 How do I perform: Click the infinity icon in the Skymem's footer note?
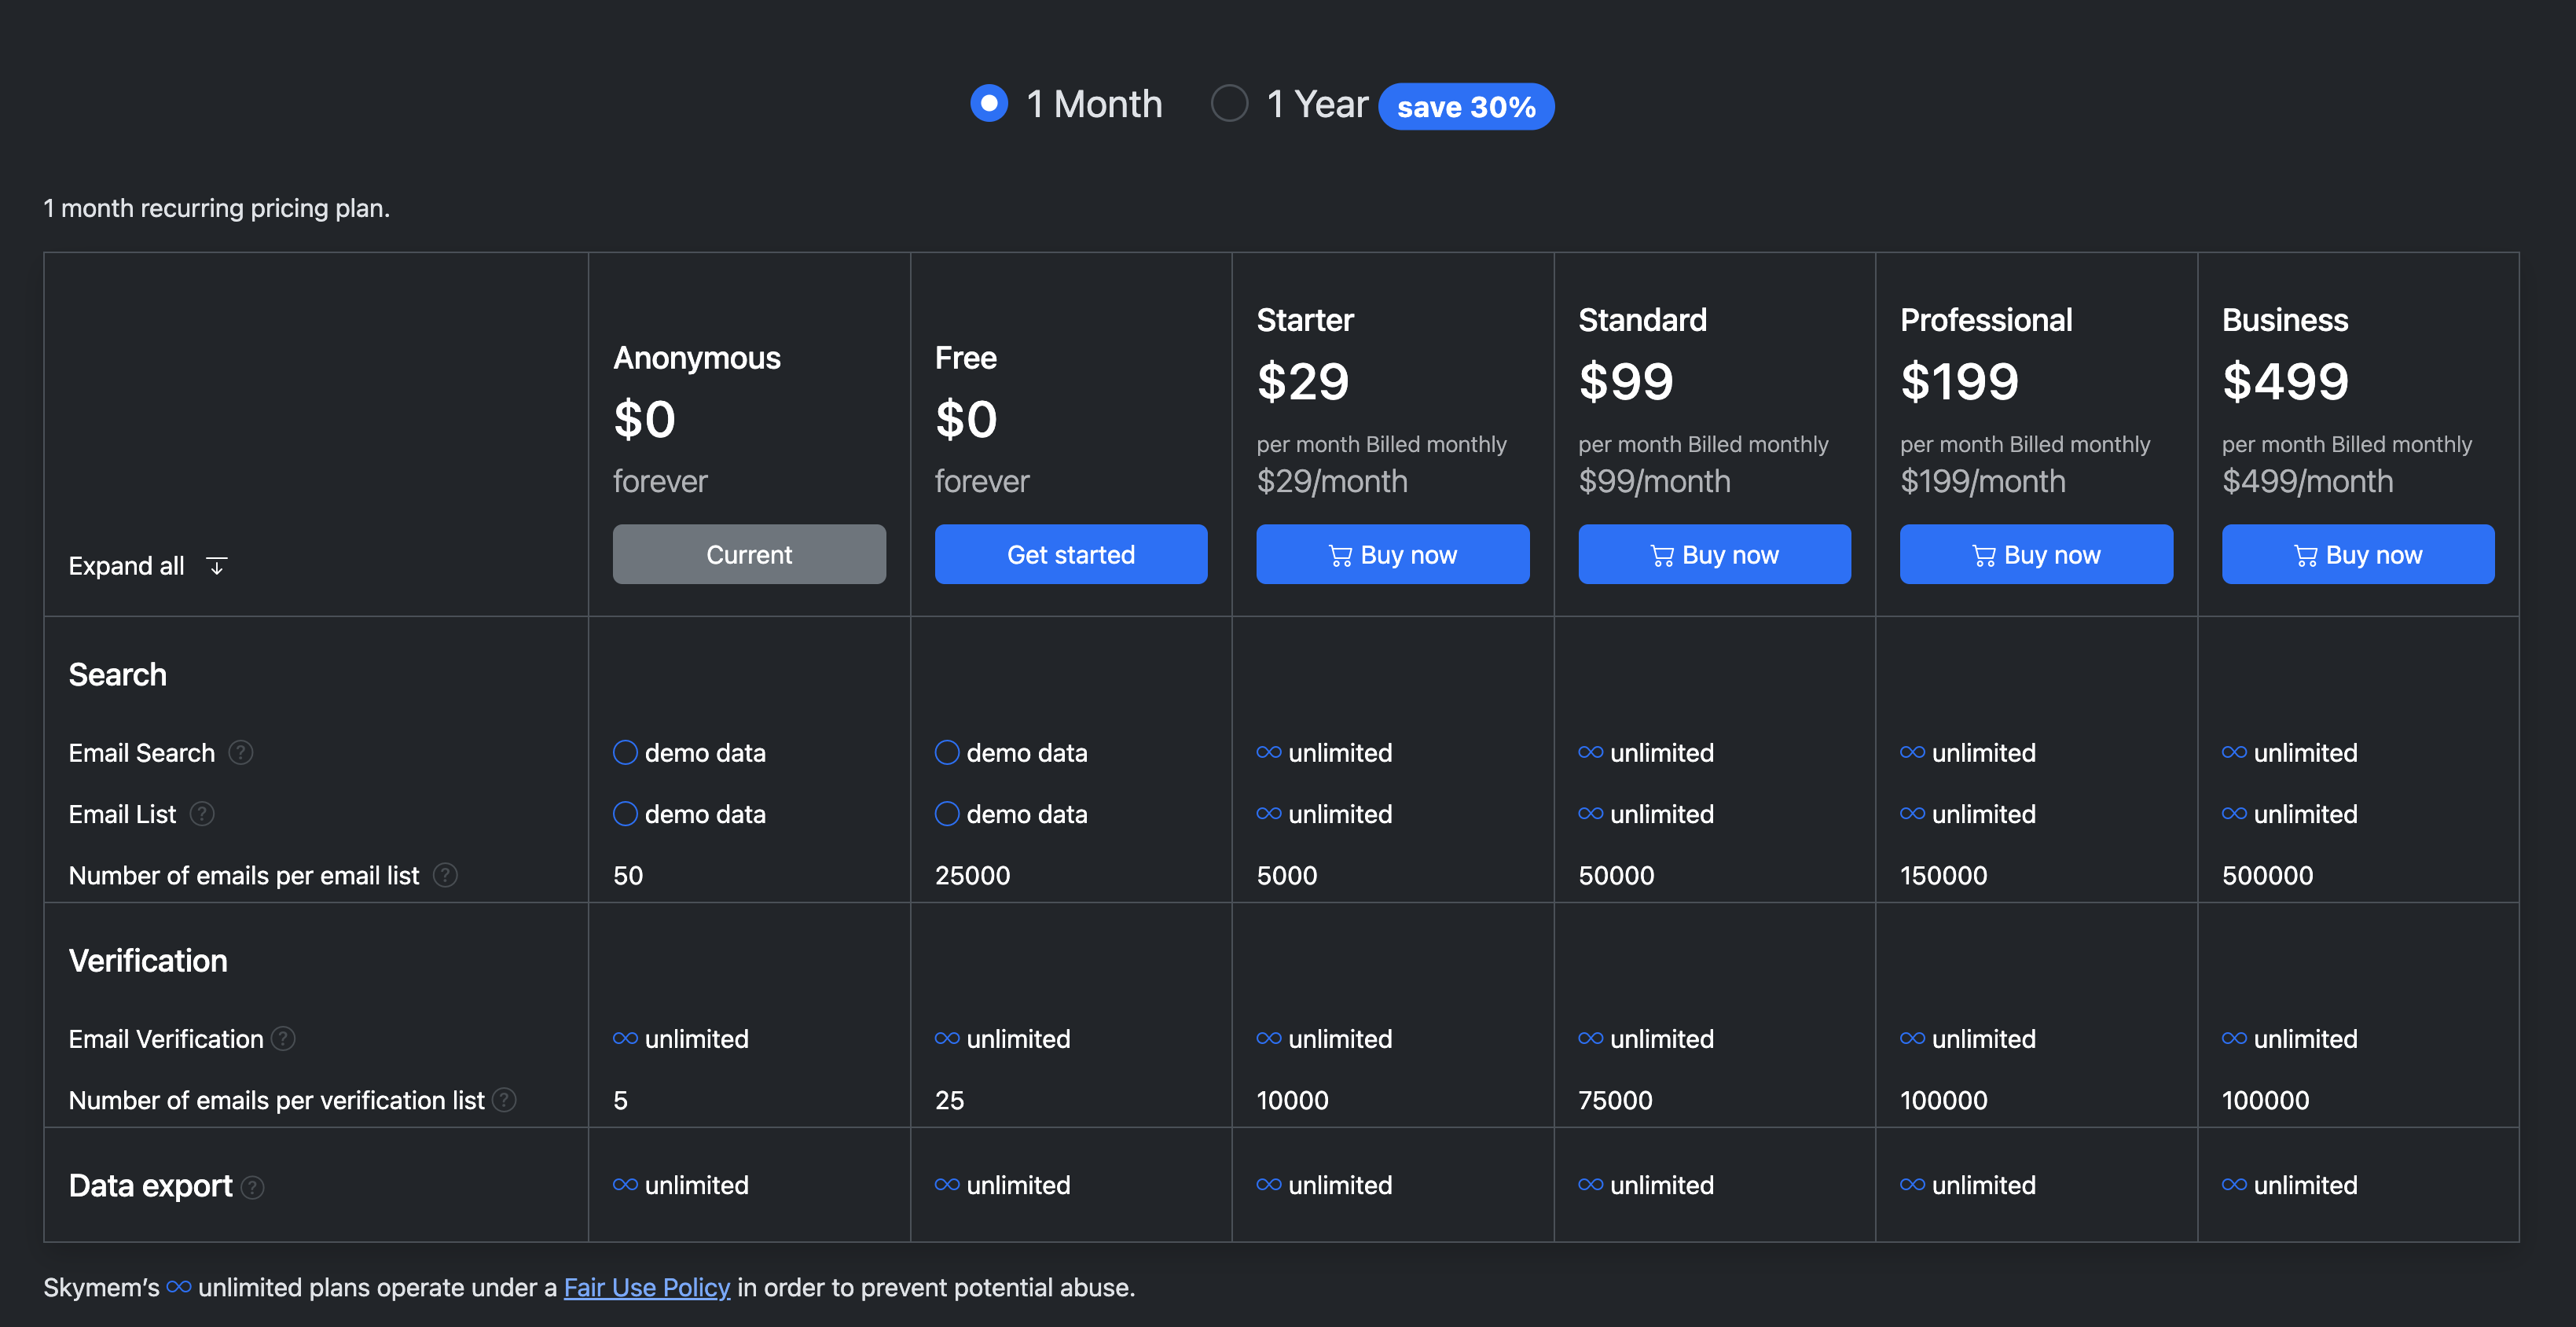click(179, 1286)
